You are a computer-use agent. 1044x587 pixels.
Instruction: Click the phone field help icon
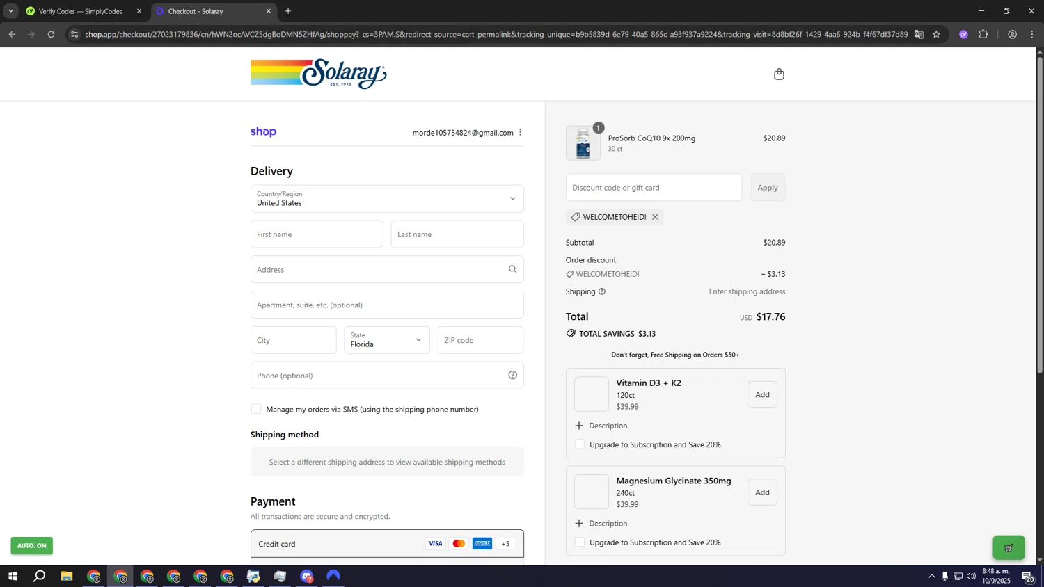point(512,376)
